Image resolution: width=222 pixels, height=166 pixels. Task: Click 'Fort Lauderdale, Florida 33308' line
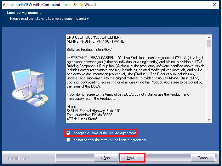(x=89, y=115)
